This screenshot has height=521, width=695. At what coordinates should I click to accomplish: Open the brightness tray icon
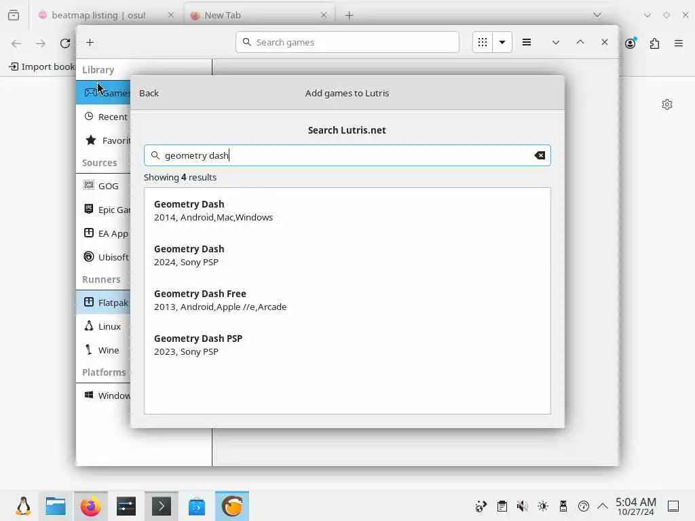[x=542, y=506]
